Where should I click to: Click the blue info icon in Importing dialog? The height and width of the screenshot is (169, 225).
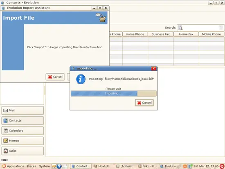click(81, 79)
